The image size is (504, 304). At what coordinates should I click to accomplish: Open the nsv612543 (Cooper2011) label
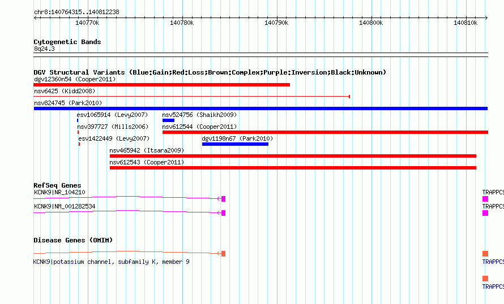(147, 162)
